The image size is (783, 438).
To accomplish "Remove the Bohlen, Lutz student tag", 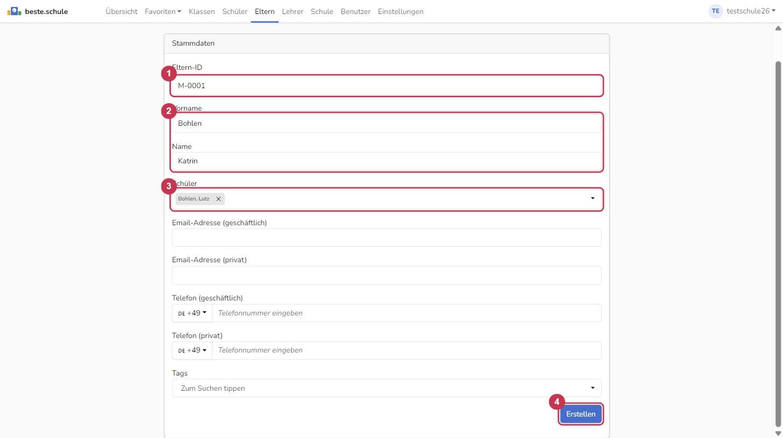I will pos(218,199).
